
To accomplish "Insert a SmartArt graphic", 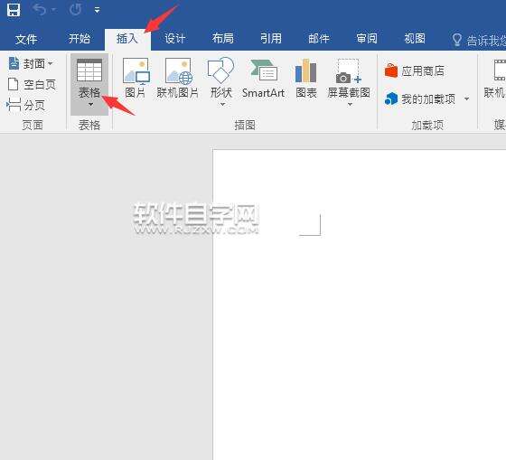I will (x=263, y=78).
